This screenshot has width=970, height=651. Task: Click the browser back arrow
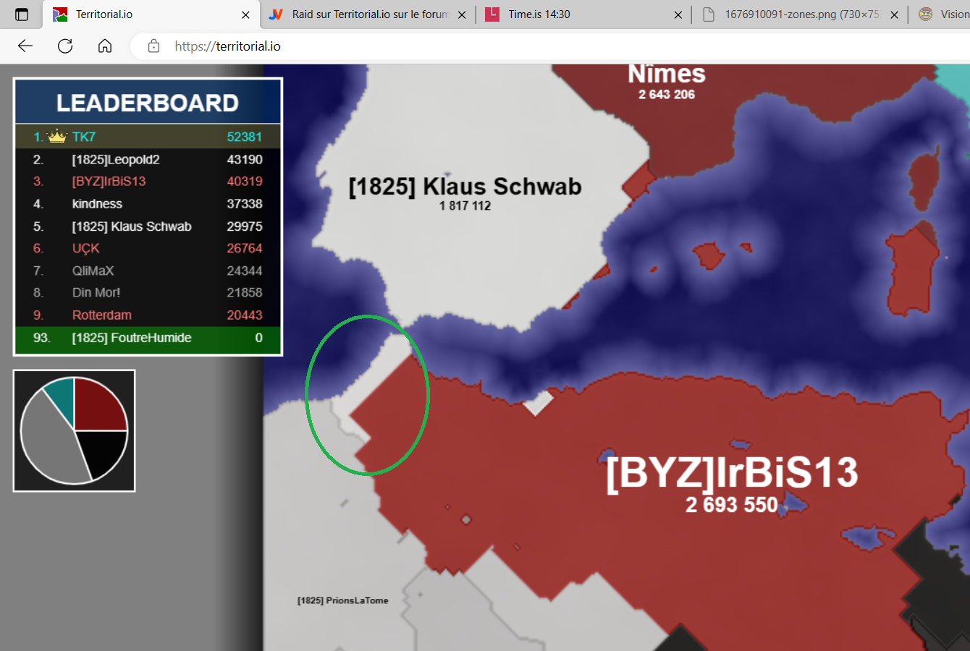point(25,46)
